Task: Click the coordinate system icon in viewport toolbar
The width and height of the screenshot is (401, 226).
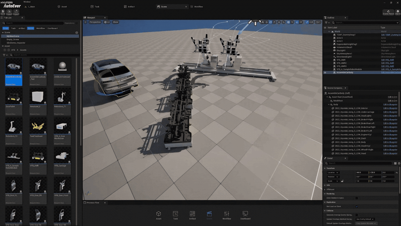Action: pos(279,22)
